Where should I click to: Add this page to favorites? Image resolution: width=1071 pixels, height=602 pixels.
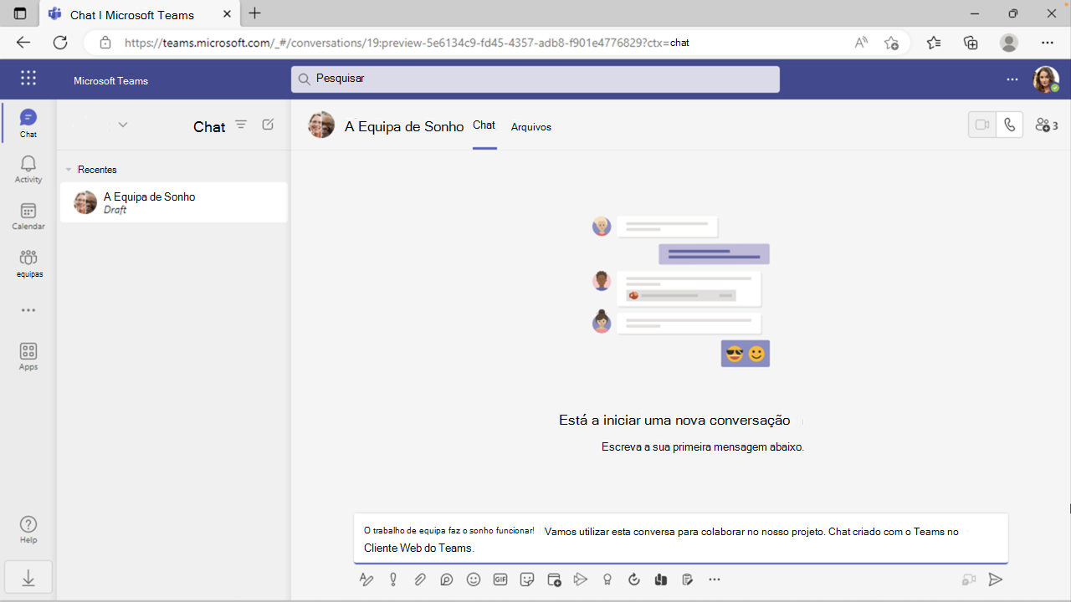tap(891, 43)
